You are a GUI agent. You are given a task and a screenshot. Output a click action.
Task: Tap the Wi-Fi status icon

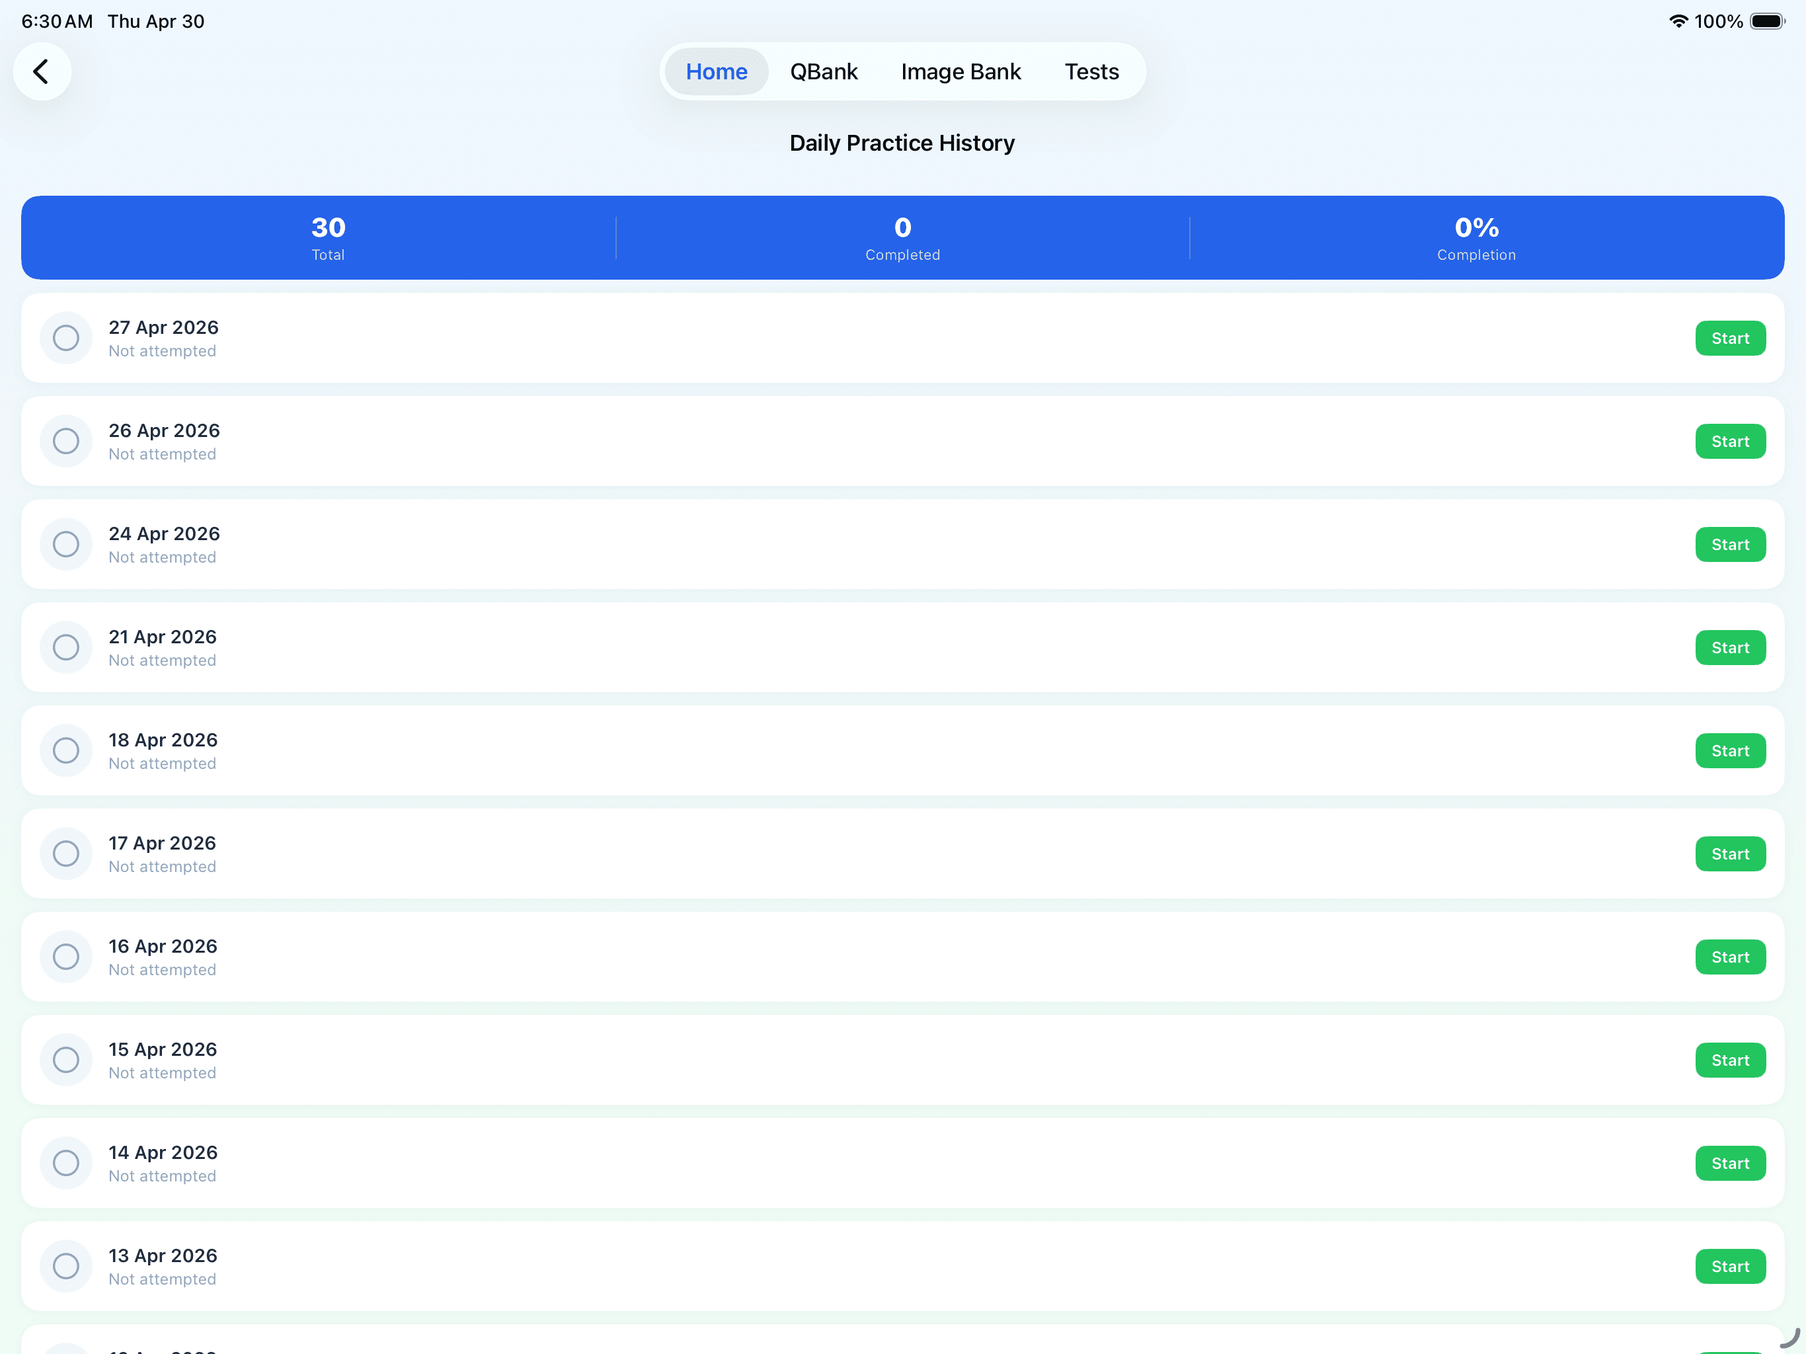point(1678,21)
